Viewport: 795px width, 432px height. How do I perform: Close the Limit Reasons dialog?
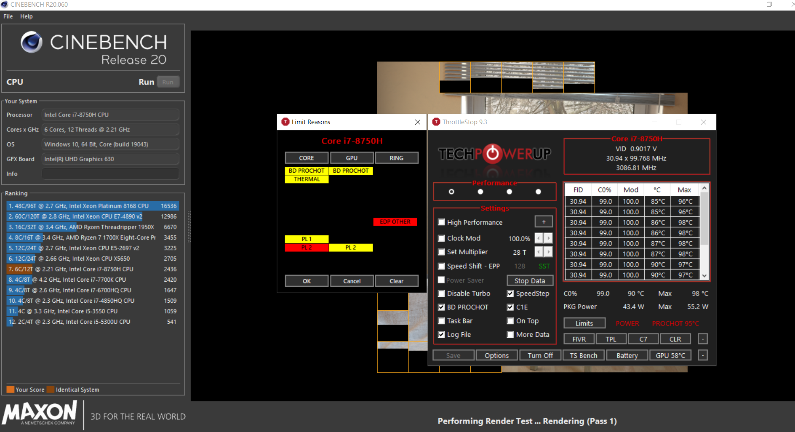(x=417, y=122)
